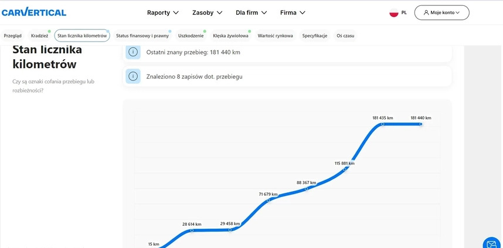Expand the Zasoby dropdown
This screenshot has height=248, width=503.
click(x=207, y=13)
